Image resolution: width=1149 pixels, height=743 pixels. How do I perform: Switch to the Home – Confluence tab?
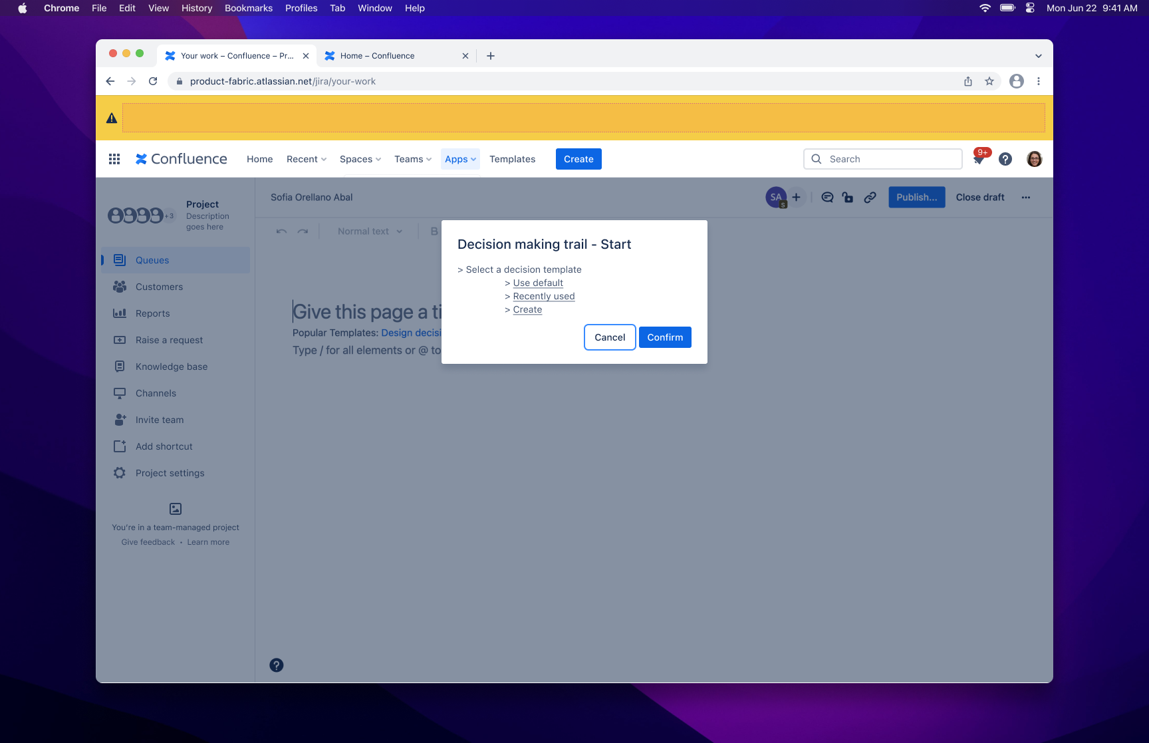[x=377, y=56]
